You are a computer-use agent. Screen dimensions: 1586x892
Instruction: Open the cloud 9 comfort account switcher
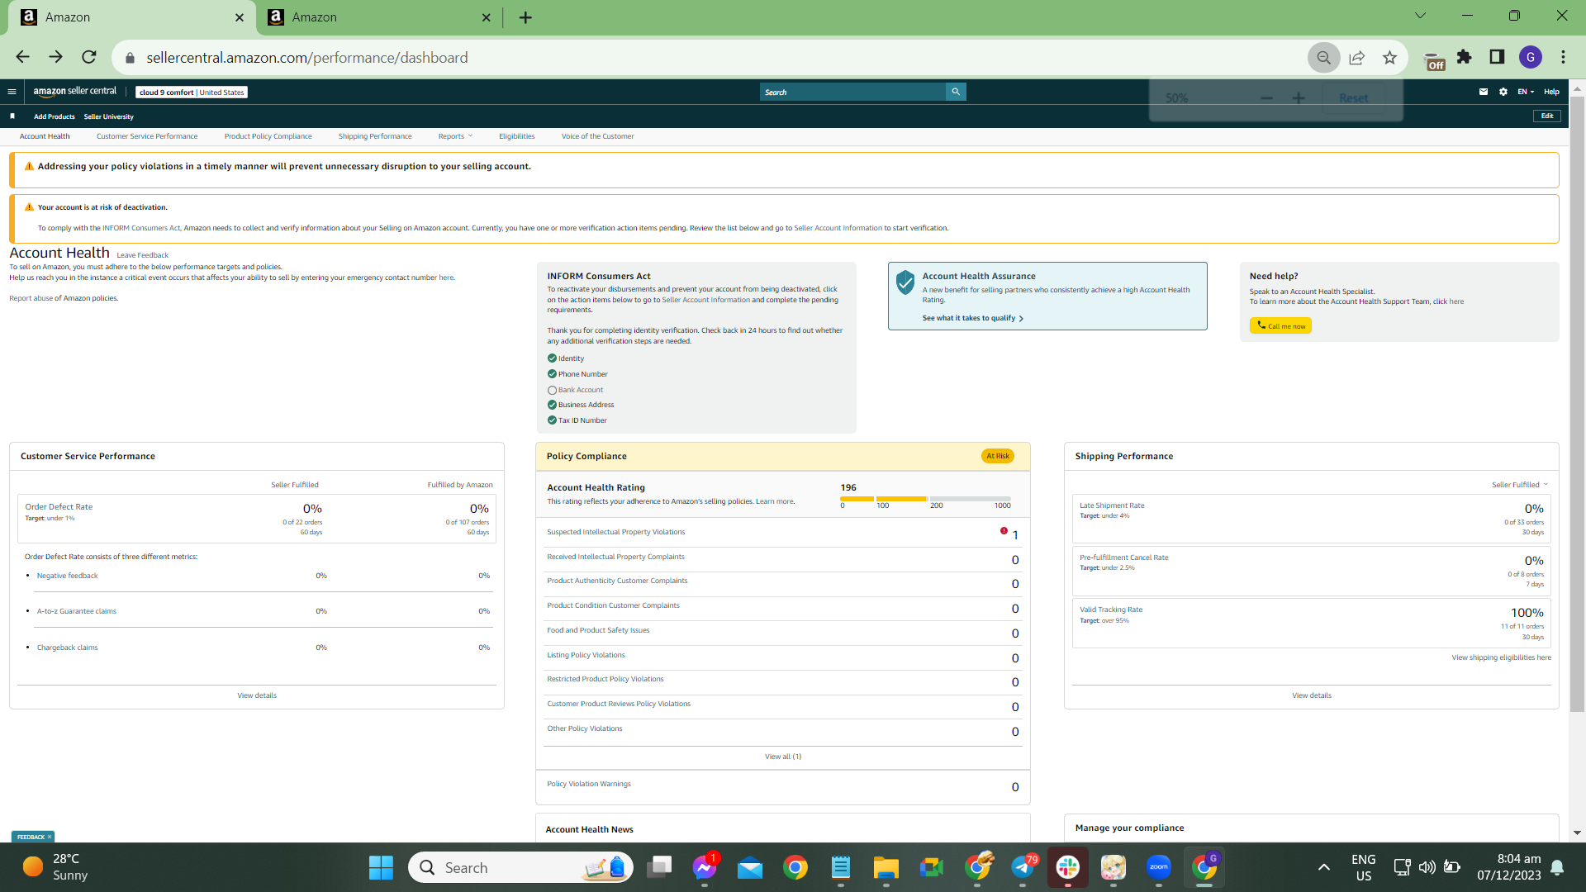(x=192, y=93)
